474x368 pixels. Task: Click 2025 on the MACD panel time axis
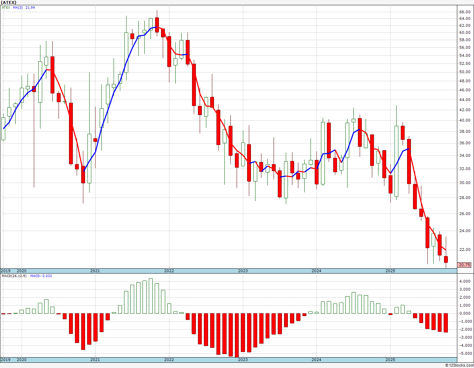click(390, 360)
